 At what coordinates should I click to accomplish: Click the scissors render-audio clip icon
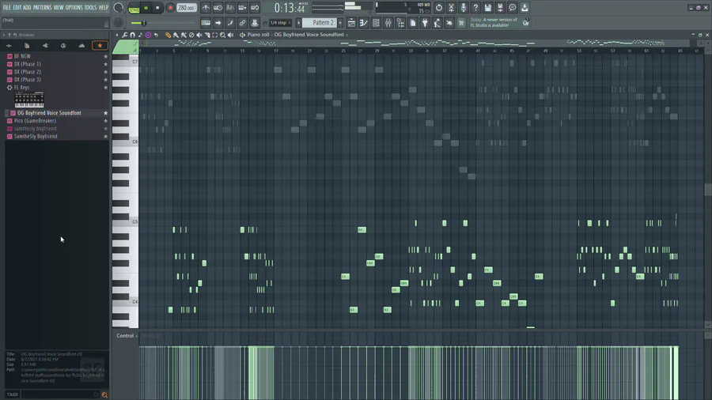tap(451, 8)
